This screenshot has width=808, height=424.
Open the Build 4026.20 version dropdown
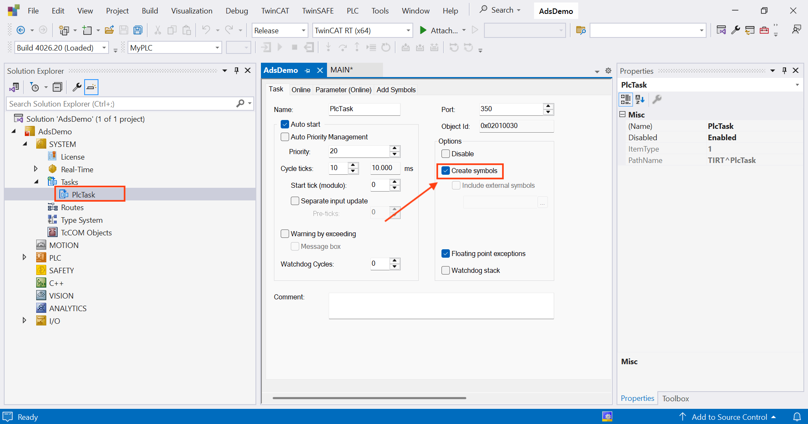point(104,48)
